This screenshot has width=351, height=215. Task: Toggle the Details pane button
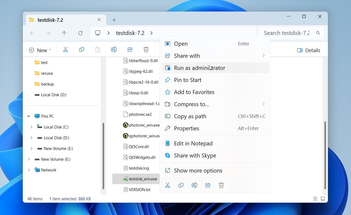pyautogui.click(x=309, y=50)
